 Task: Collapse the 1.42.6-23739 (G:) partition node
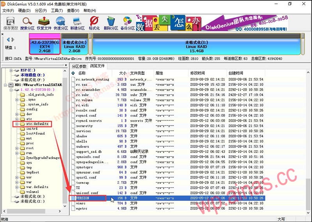pyautogui.click(x=11, y=90)
